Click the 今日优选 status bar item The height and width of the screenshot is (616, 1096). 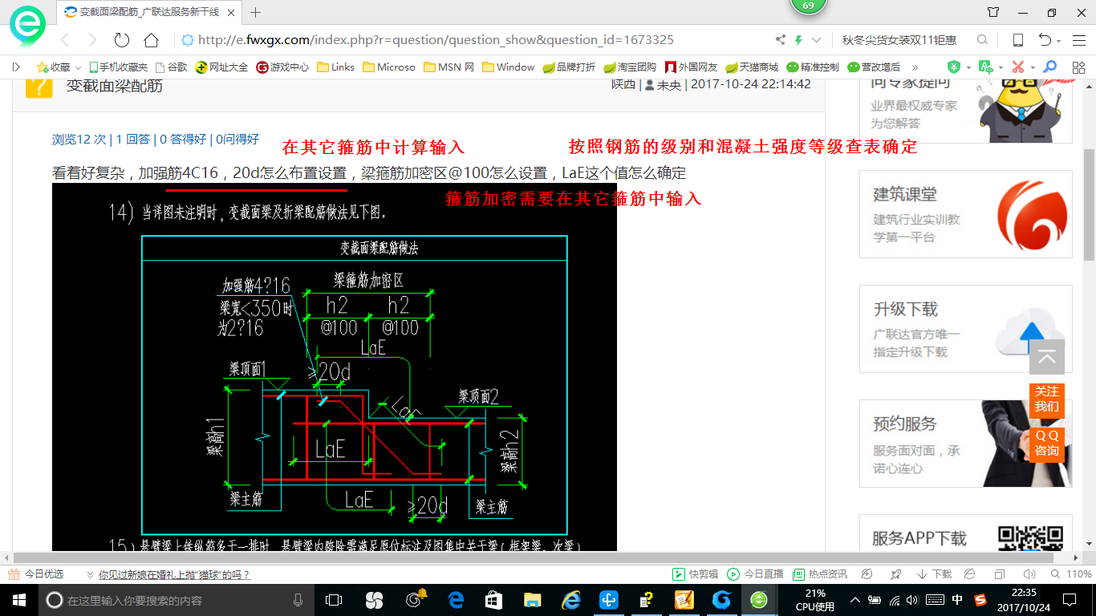36,574
